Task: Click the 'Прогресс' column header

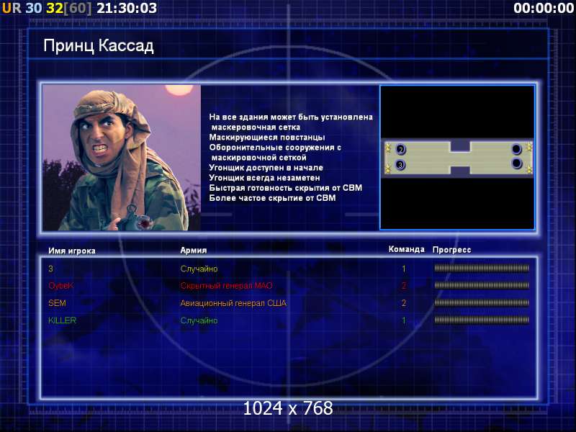Action: [x=452, y=250]
